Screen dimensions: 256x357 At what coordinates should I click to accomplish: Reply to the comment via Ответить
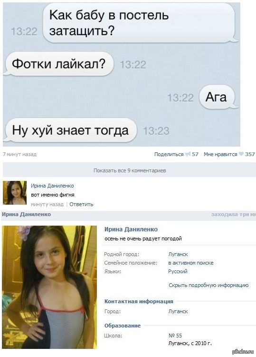coord(81,204)
